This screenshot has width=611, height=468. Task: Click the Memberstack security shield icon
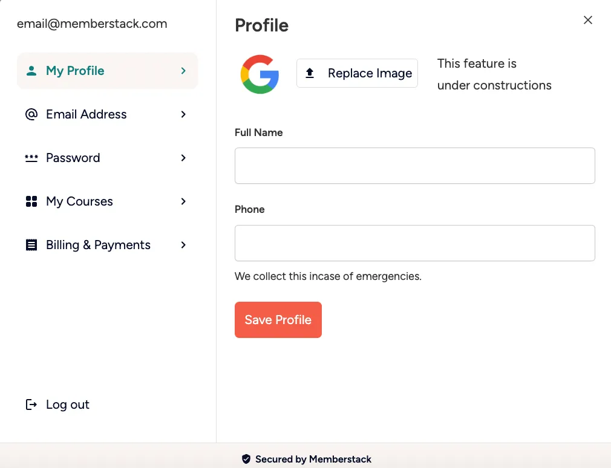point(246,459)
